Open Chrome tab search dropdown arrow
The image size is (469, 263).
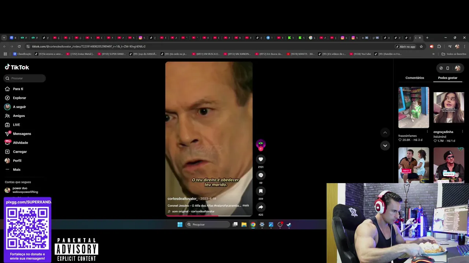pyautogui.click(x=4, y=38)
